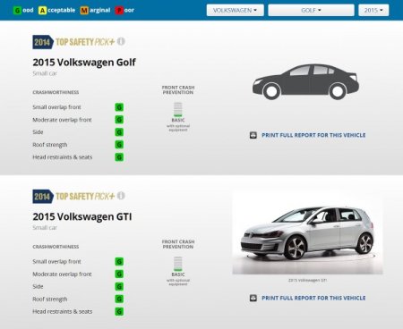Viewport: 403px width, 329px height.
Task: Click the yellow Acceptable legend badge
Action: [42, 11]
